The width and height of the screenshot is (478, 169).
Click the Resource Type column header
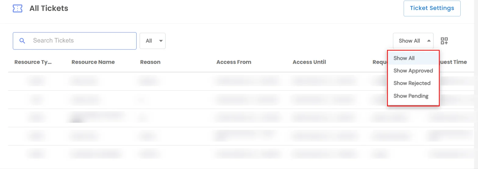coord(33,62)
